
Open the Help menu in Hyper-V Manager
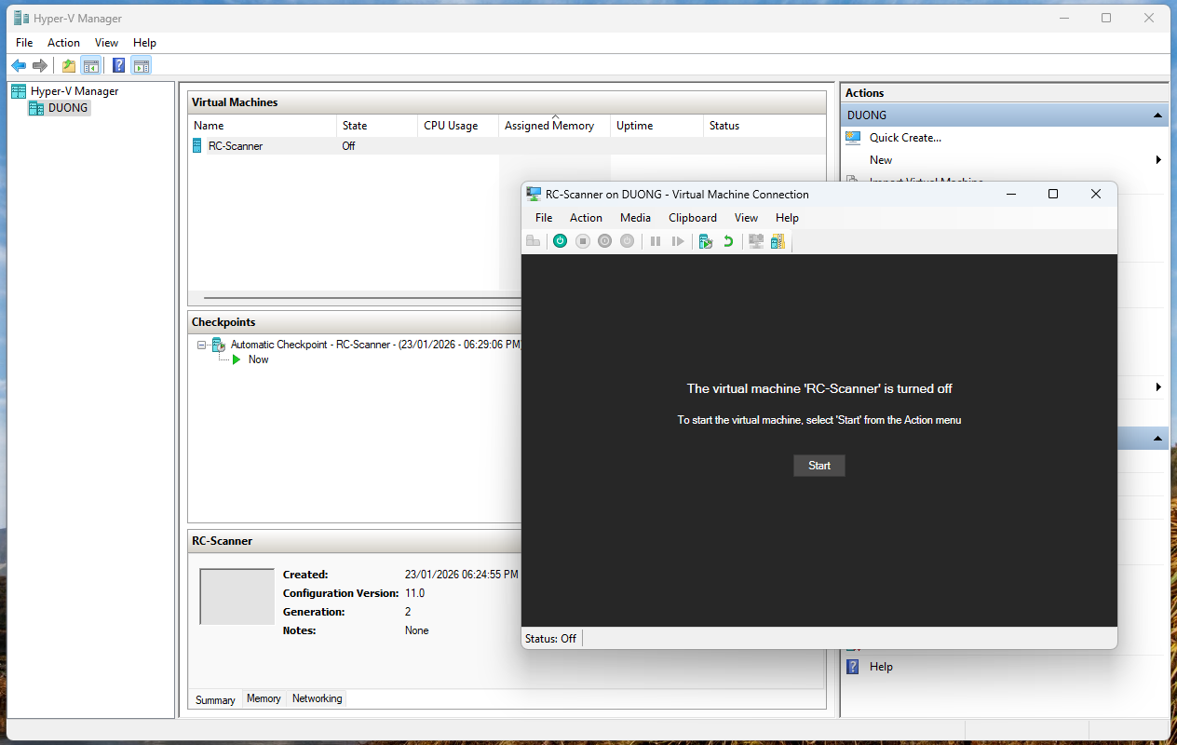coord(144,43)
